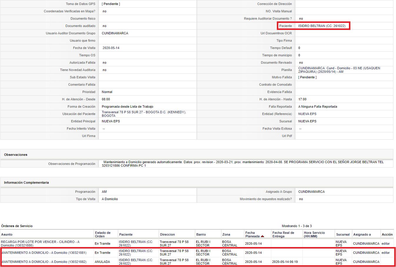Screen dimensions: 396x267
Task: Click the Toma de Datos GPS Pendiente value
Action: coord(111,4)
